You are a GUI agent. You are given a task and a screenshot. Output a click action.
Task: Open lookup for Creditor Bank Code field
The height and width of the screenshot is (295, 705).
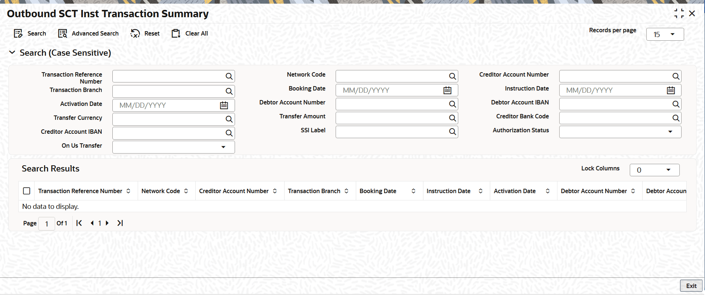tap(676, 118)
